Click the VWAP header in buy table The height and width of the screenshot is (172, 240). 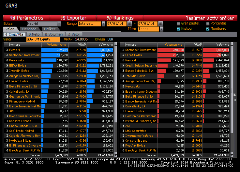78,45
